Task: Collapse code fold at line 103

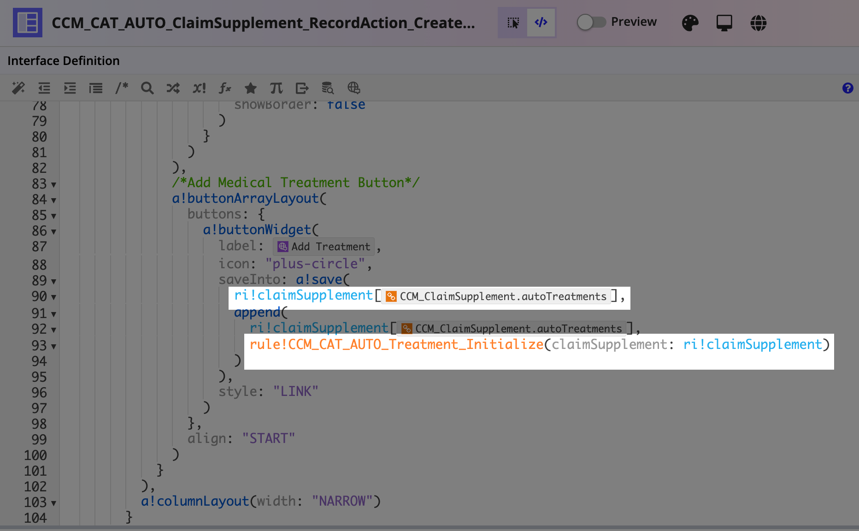Action: coord(54,503)
